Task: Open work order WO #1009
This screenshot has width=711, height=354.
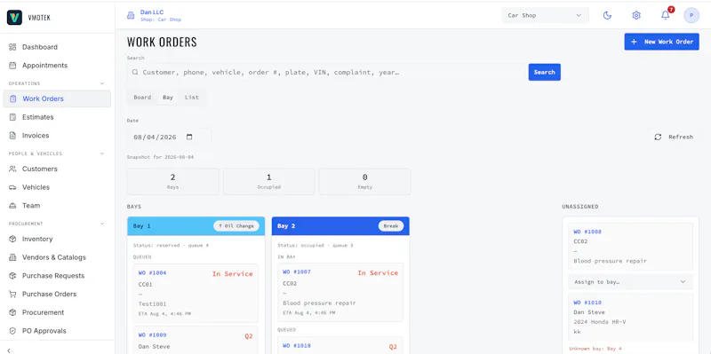Action: pyautogui.click(x=152, y=335)
